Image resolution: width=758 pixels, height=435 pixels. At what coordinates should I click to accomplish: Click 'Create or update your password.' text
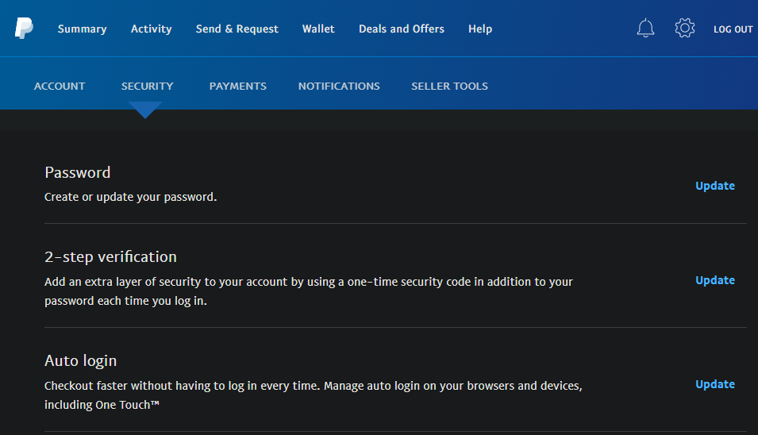[130, 197]
